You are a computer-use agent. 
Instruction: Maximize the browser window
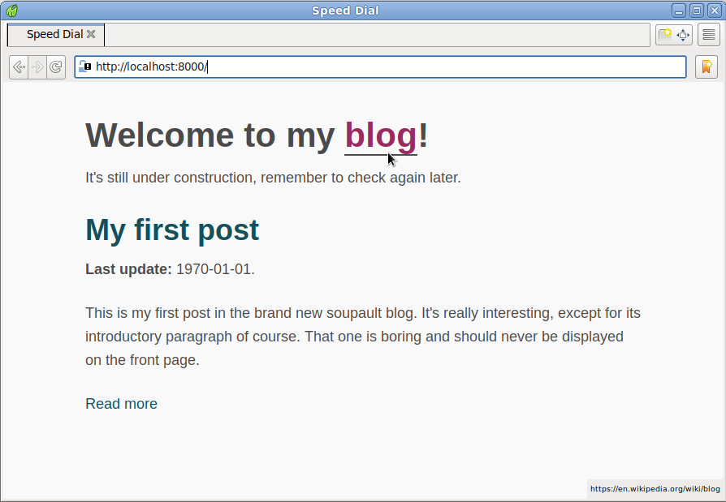[697, 11]
